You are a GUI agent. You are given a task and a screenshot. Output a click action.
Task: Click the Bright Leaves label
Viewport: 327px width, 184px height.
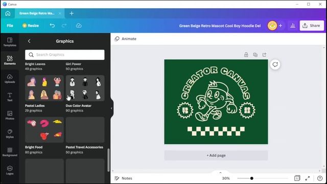coord(35,64)
